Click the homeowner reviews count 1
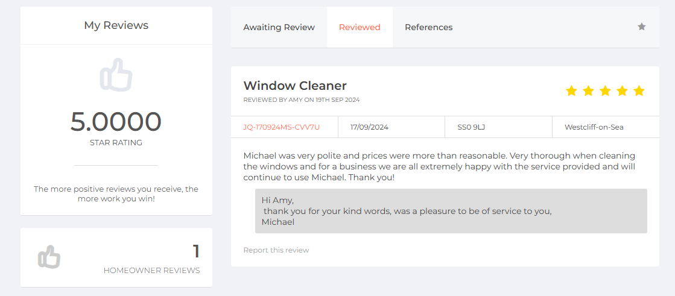 point(196,251)
